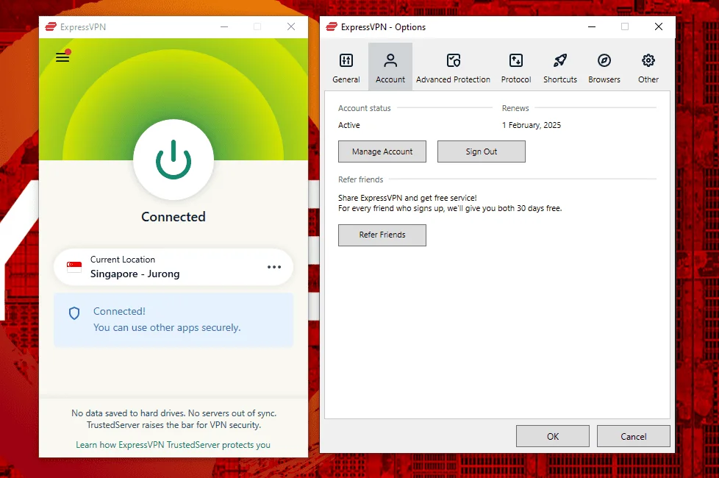Open the General options tab

[346, 68]
